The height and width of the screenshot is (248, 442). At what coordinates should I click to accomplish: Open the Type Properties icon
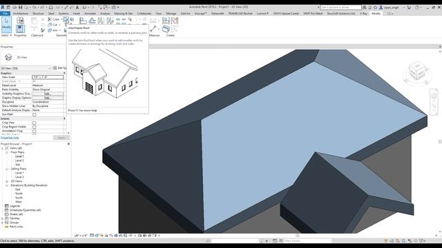click(x=20, y=20)
